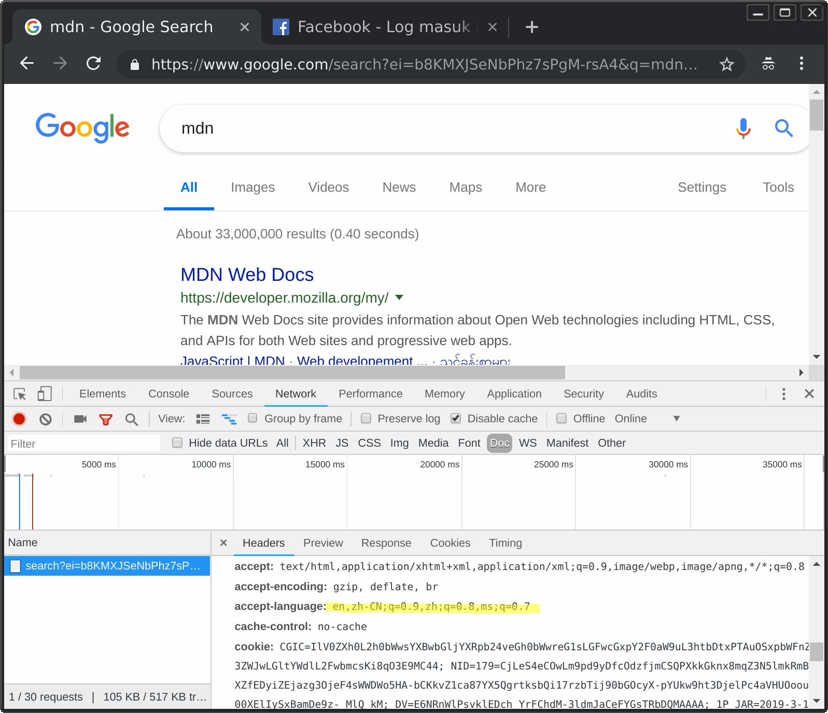Click the capture screenshots camera icon
The image size is (828, 713).
pyautogui.click(x=80, y=419)
